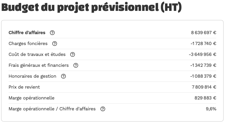
Task: Click the Charges foncières row label
Action: pyautogui.click(x=28, y=43)
